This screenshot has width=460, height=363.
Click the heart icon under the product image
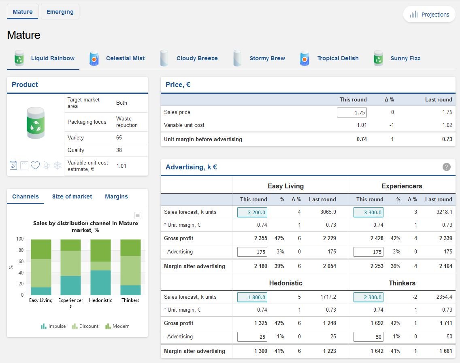coord(35,165)
